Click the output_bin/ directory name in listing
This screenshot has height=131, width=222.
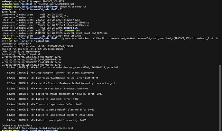pyautogui.click(x=71, y=28)
